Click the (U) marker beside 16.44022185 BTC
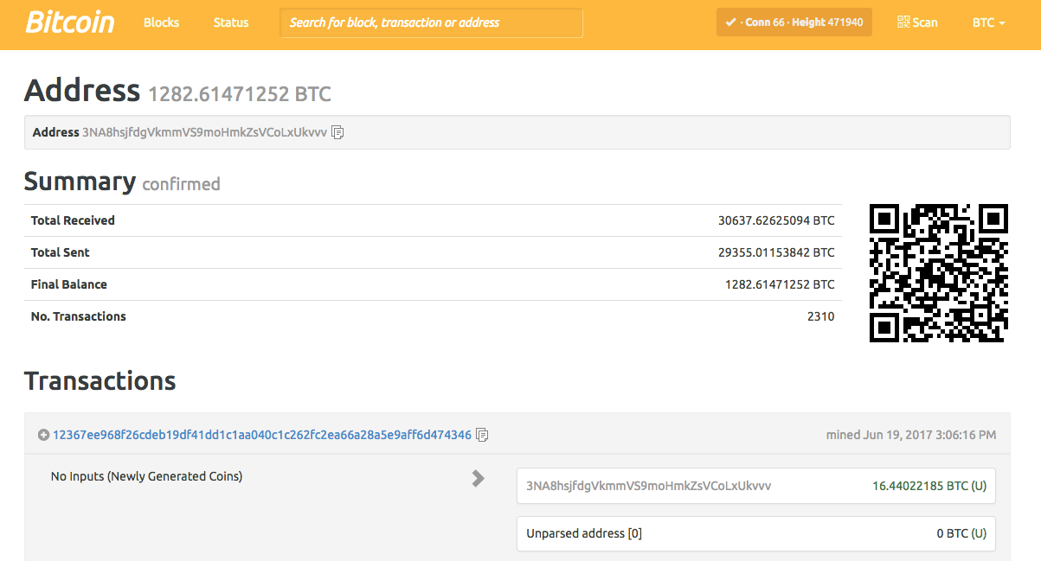 click(x=979, y=486)
